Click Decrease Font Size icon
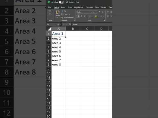 tap(103, 12)
